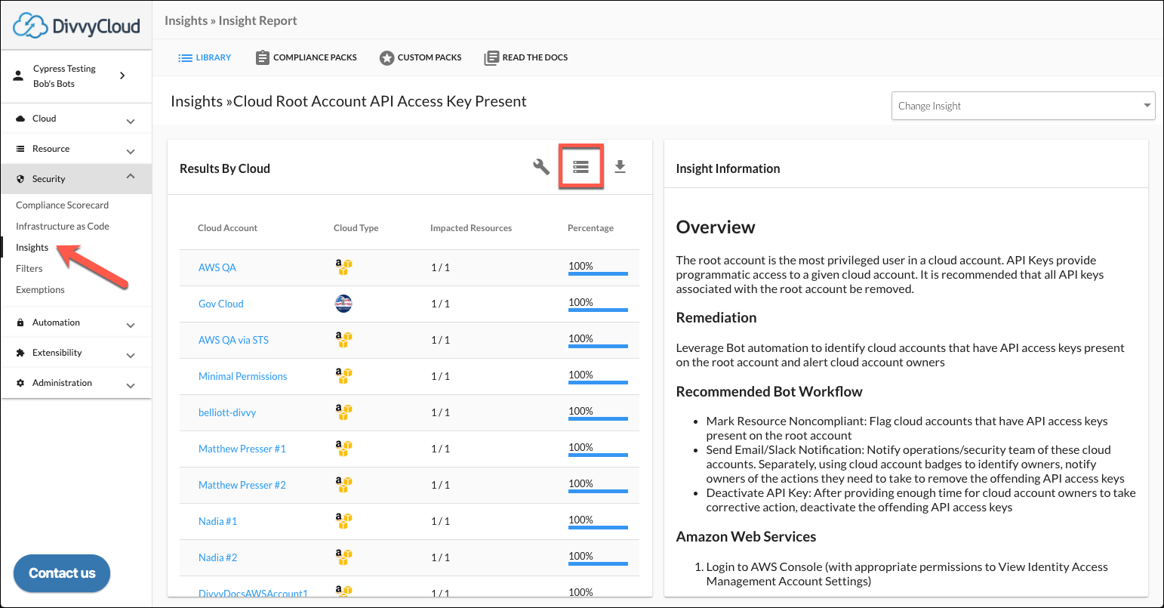
Task: Click the AWS icon in AWS QA via STS row
Action: pos(343,340)
